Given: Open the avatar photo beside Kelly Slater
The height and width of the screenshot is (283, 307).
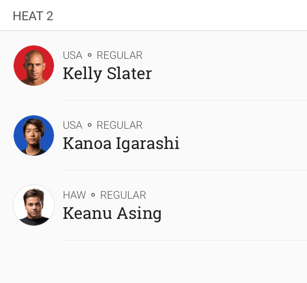Looking at the screenshot, I should (x=34, y=66).
